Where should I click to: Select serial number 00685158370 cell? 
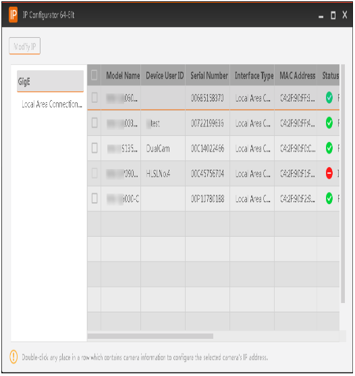pos(208,98)
